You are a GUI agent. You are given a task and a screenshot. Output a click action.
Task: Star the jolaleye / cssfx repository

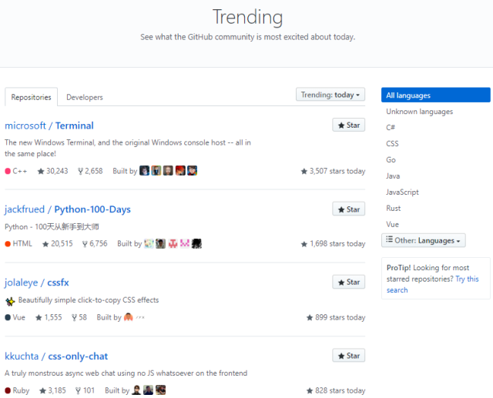[348, 282]
